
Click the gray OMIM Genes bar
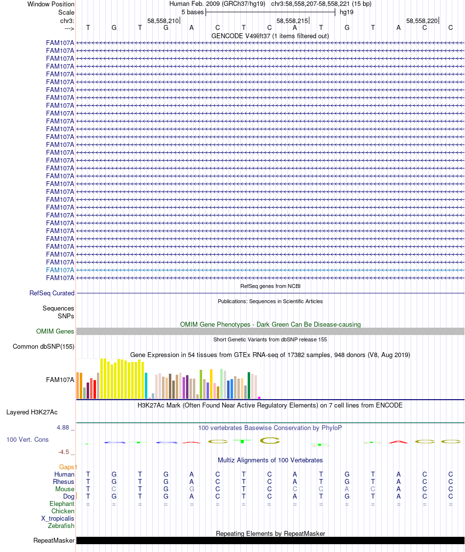270,331
